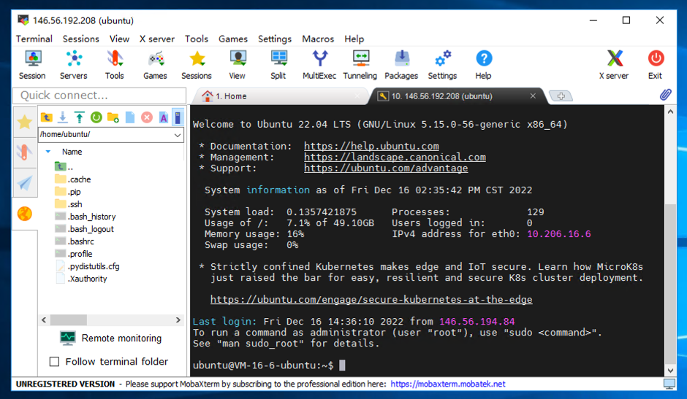Open the Sessions menu
This screenshot has height=399, width=687.
(81, 39)
